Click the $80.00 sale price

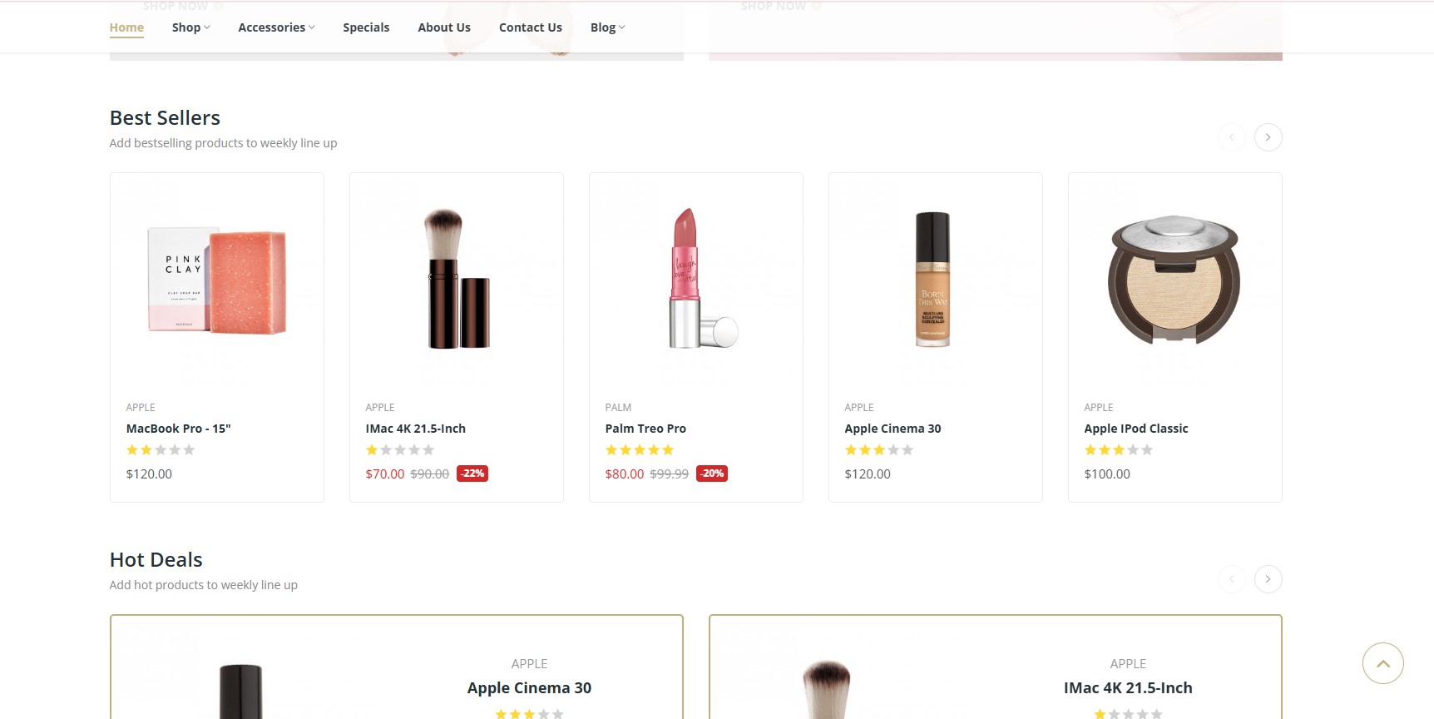625,474
